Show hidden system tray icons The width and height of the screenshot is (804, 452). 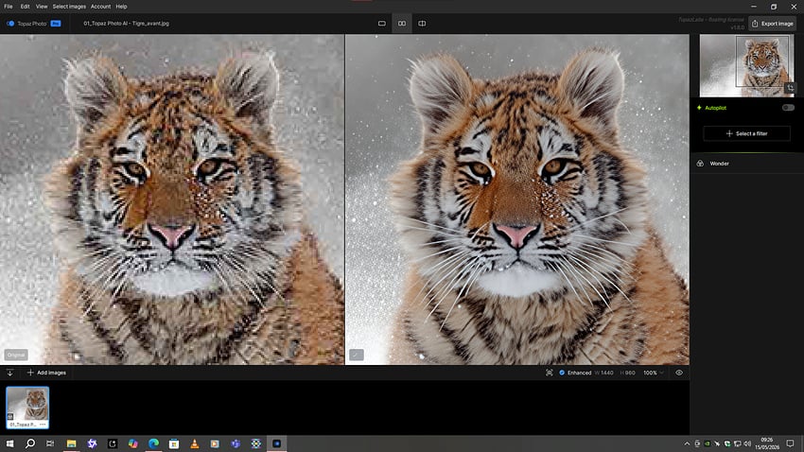pyautogui.click(x=687, y=443)
